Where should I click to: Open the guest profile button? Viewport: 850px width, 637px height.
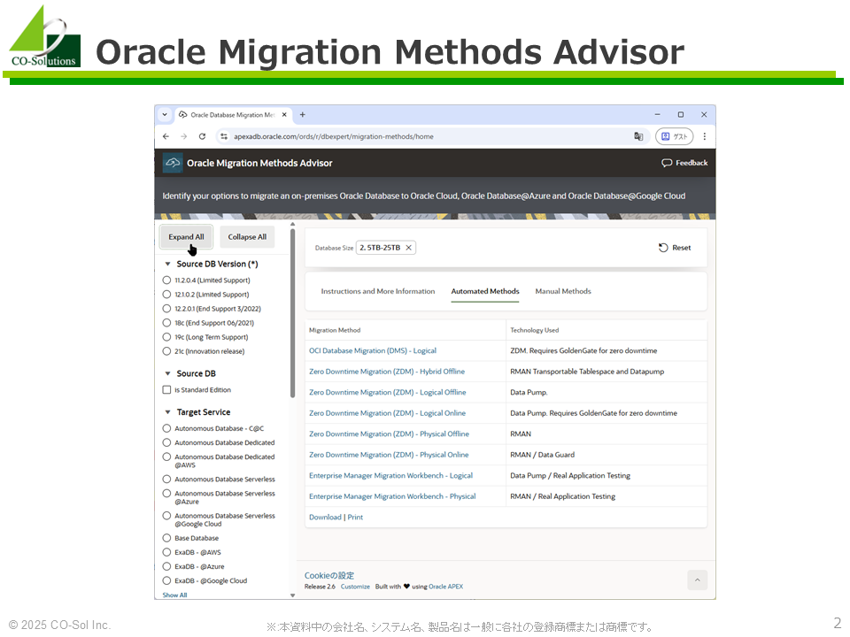[x=675, y=136]
